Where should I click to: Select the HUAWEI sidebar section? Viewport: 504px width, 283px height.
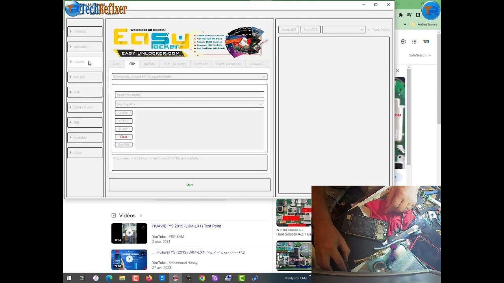click(85, 62)
